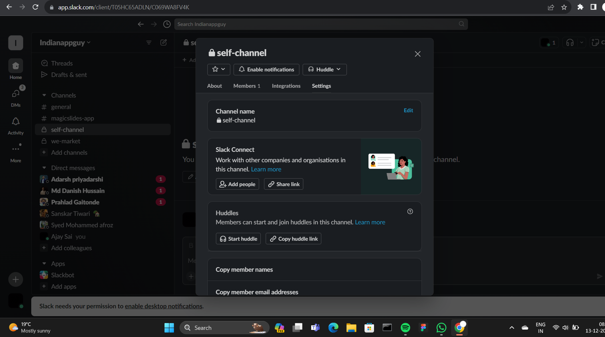Open Slackbot app
Viewport: 605px width, 337px height.
(x=103, y=275)
